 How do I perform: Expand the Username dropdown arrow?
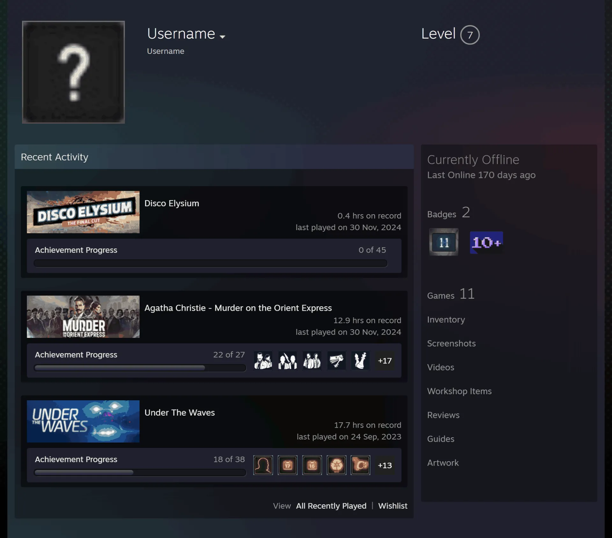click(222, 37)
